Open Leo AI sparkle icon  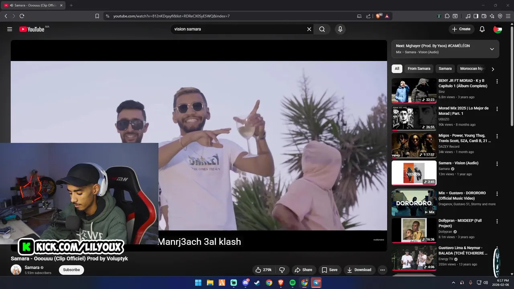point(492,16)
